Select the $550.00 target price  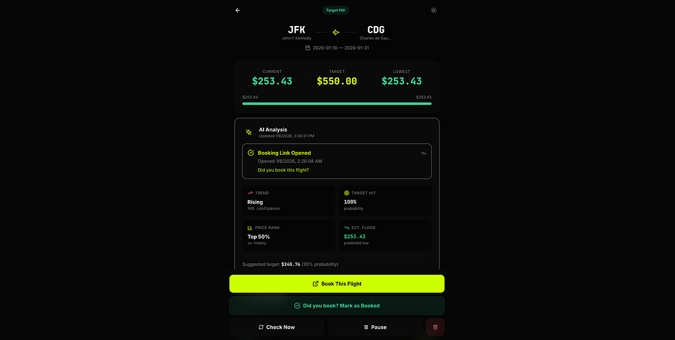point(337,81)
